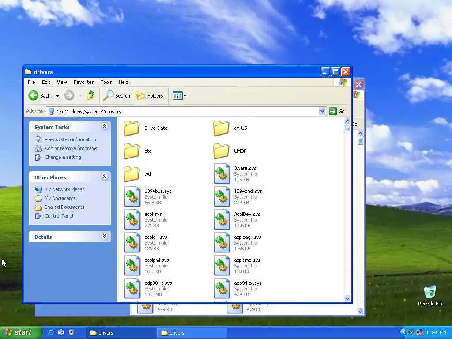Select the AcpiDev.sys file icon

pyautogui.click(x=222, y=220)
